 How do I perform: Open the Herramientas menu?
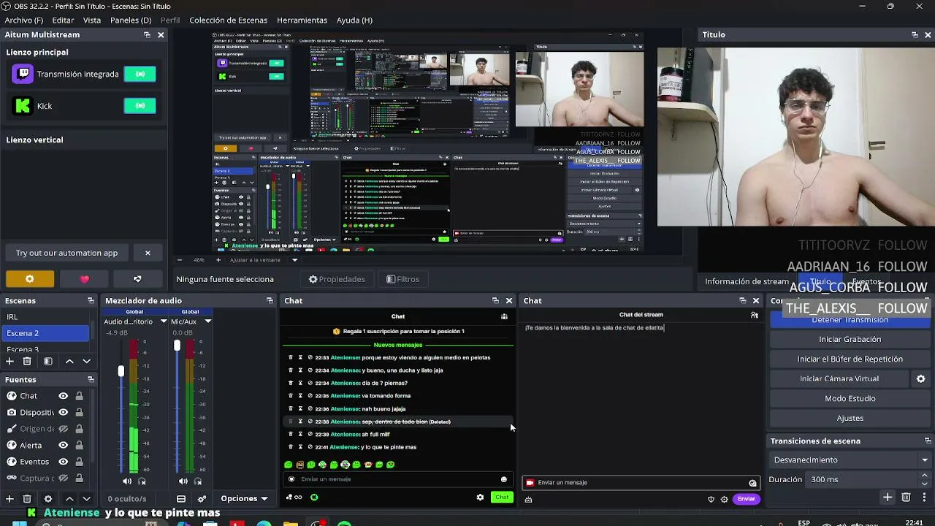[x=302, y=20]
